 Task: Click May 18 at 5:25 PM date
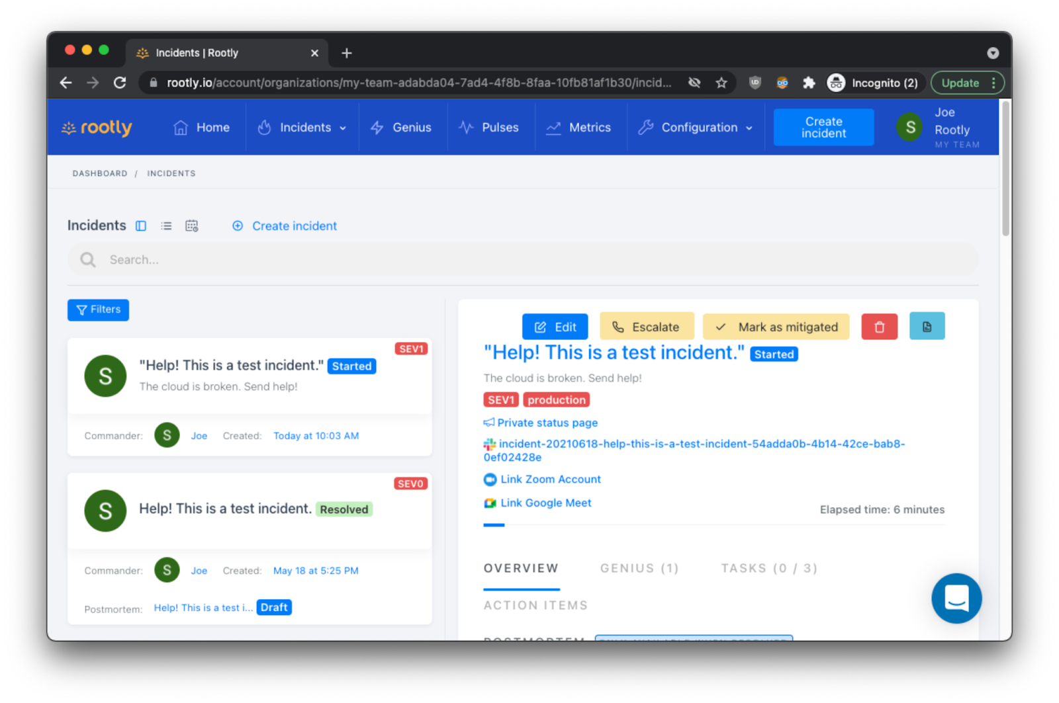pos(316,571)
